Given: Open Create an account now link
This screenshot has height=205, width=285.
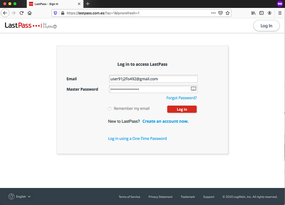Looking at the screenshot, I should click(x=165, y=121).
